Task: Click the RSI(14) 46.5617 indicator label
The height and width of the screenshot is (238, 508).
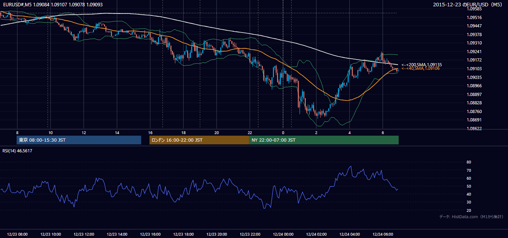Action: click(17, 151)
